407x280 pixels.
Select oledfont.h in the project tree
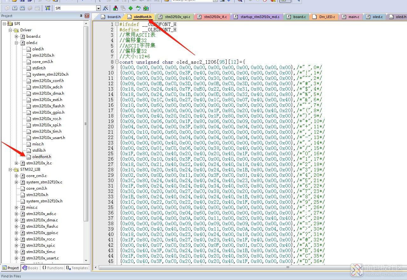pyautogui.click(x=42, y=157)
